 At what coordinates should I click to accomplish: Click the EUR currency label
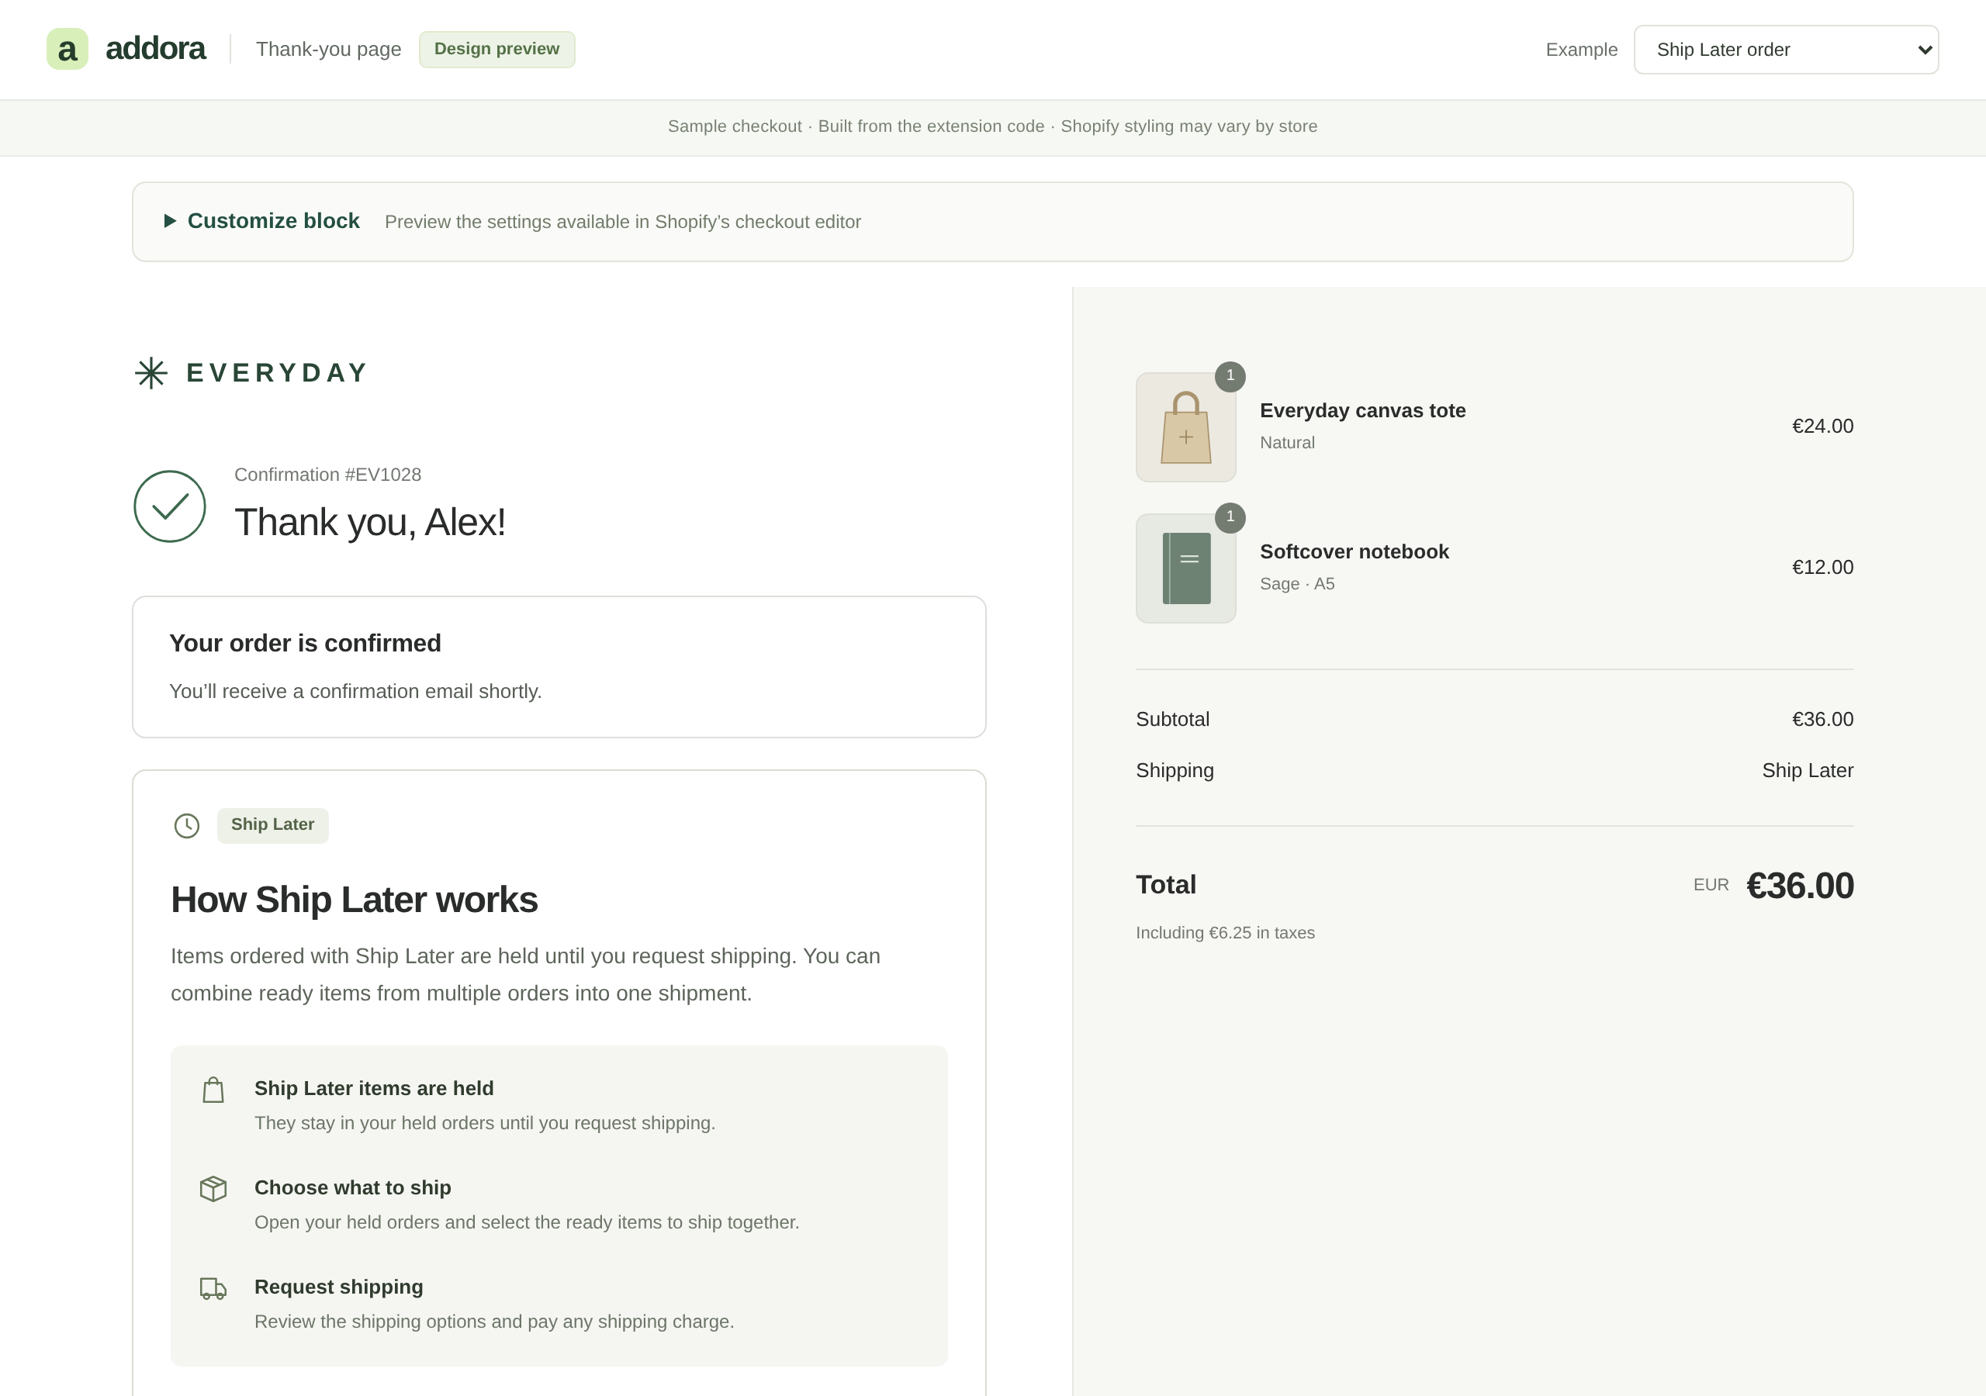tap(1711, 885)
